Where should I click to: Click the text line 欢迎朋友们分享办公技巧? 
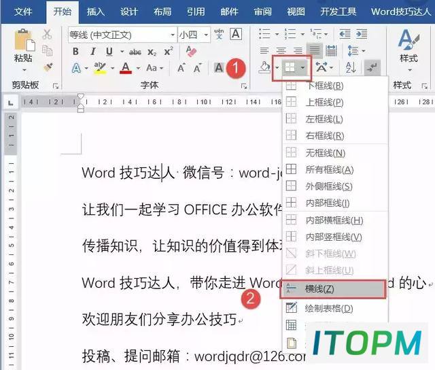coord(159,319)
